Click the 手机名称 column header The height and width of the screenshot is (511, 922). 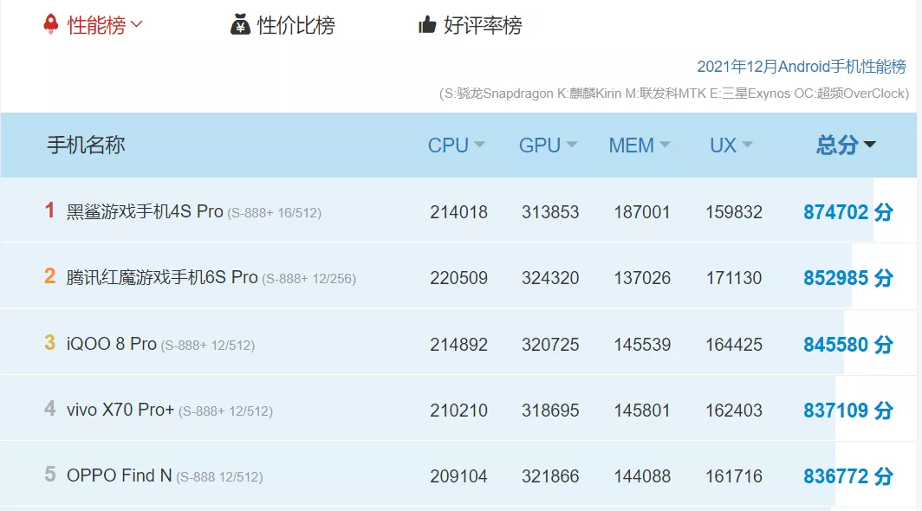[86, 145]
